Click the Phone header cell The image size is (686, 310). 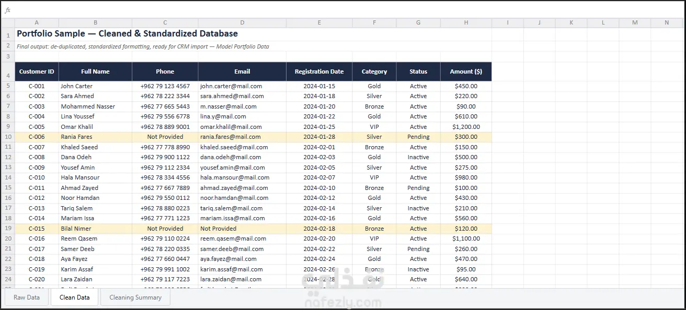tap(165, 71)
